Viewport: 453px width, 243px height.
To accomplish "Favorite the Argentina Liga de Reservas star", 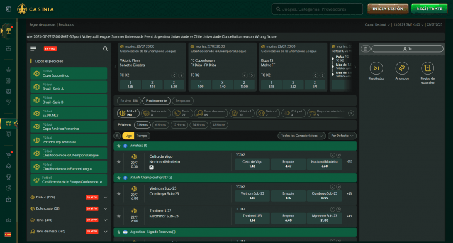I will (x=118, y=232).
